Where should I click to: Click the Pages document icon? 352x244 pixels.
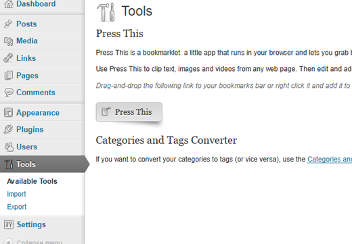tap(8, 76)
